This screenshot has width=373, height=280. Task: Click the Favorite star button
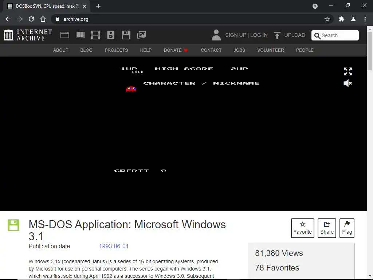click(x=303, y=228)
